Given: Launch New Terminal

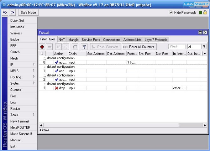Looking at the screenshot, I should point(22,121).
